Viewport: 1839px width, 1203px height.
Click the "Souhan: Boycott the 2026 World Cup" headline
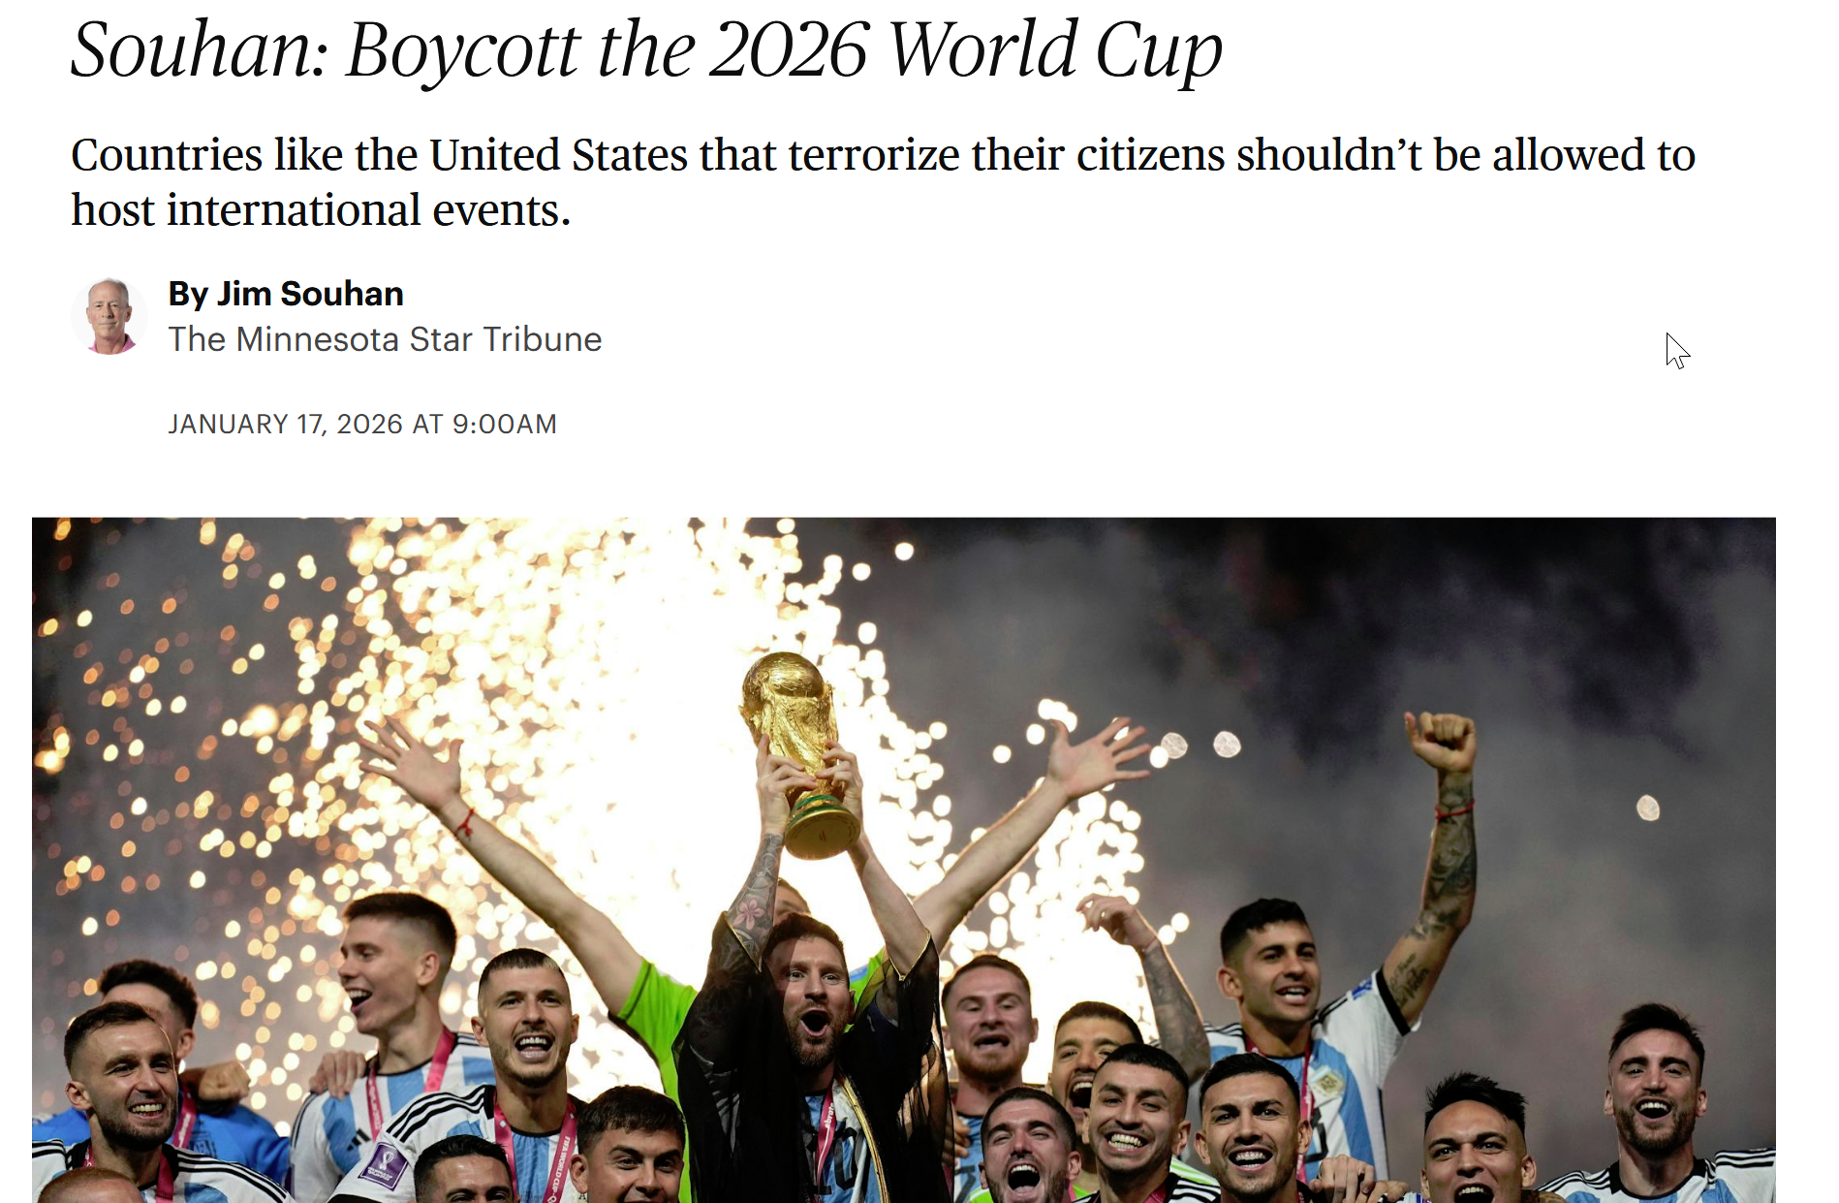(x=646, y=50)
